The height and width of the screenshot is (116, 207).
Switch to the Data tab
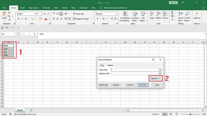pos(56,8)
